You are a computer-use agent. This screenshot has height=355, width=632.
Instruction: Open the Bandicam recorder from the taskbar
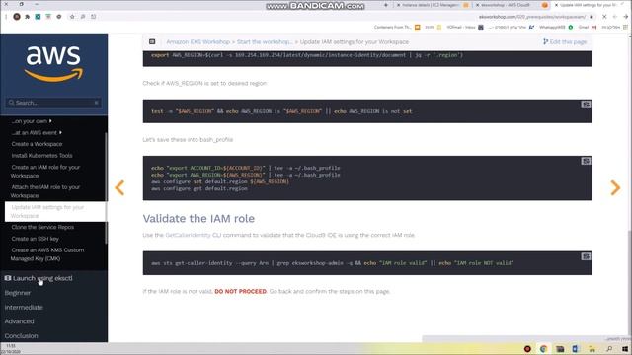click(x=527, y=349)
